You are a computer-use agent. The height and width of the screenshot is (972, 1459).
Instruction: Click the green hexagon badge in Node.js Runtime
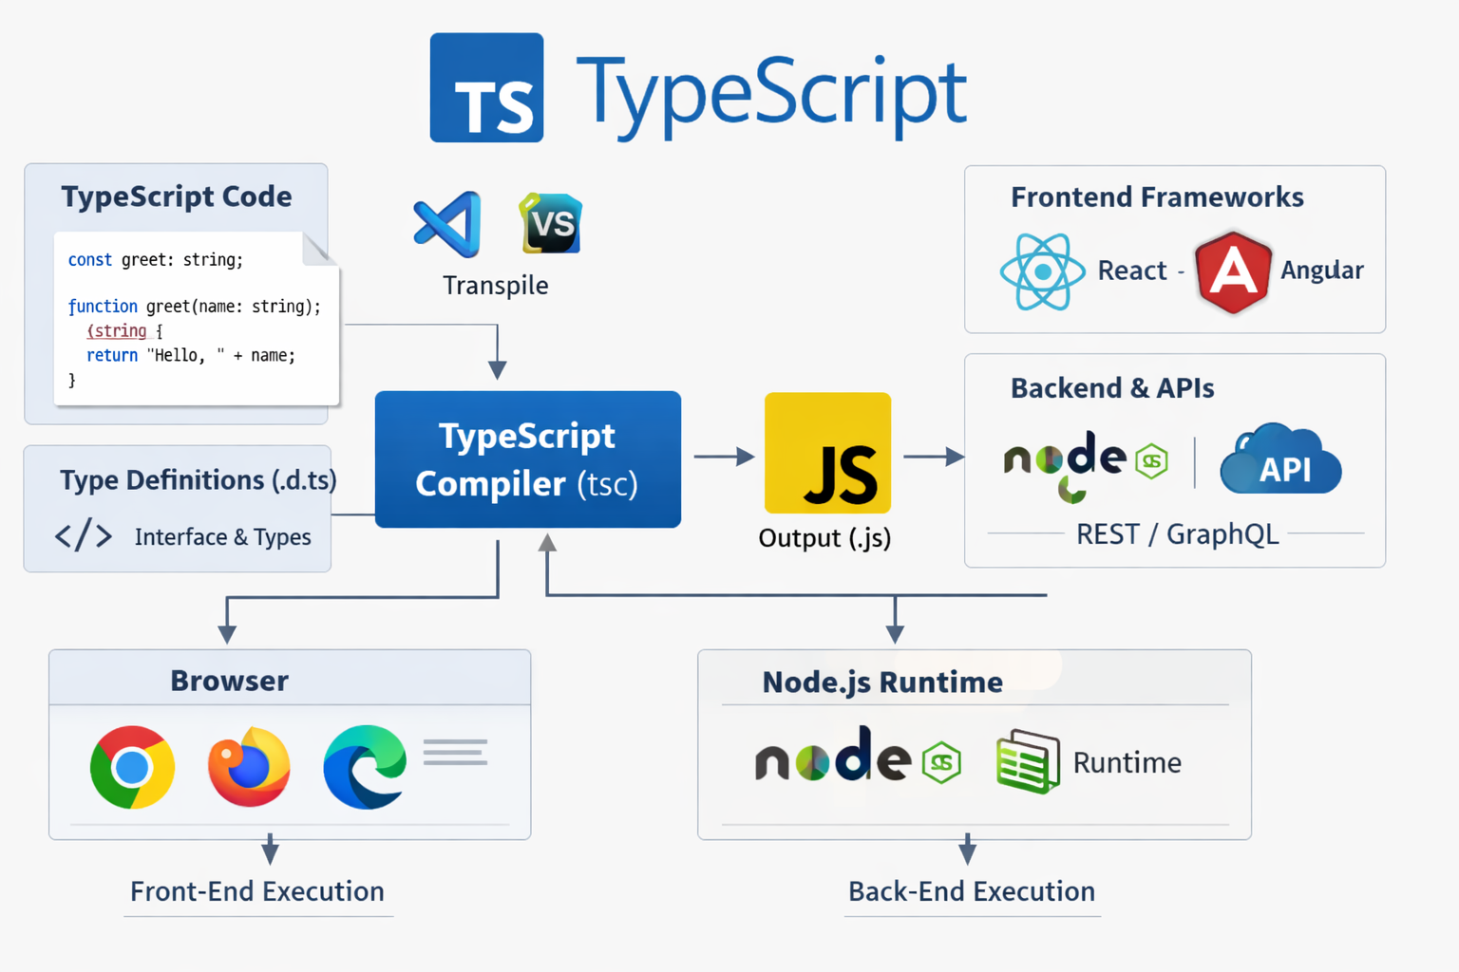click(x=941, y=762)
